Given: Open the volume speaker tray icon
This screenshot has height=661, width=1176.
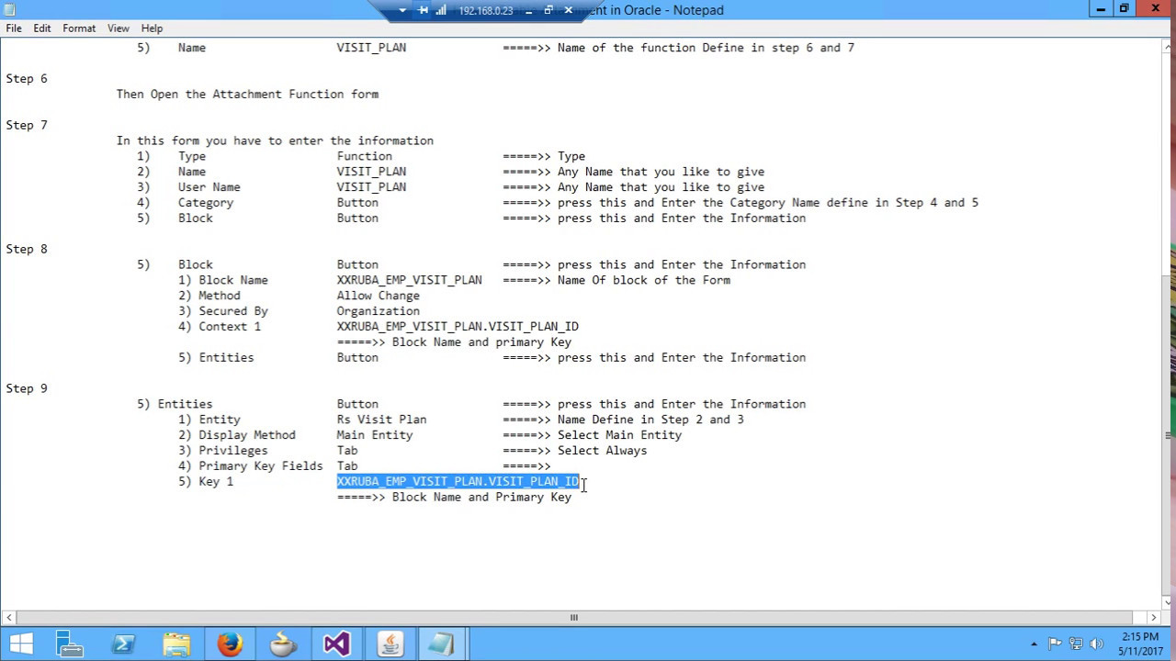Looking at the screenshot, I should [x=1095, y=644].
